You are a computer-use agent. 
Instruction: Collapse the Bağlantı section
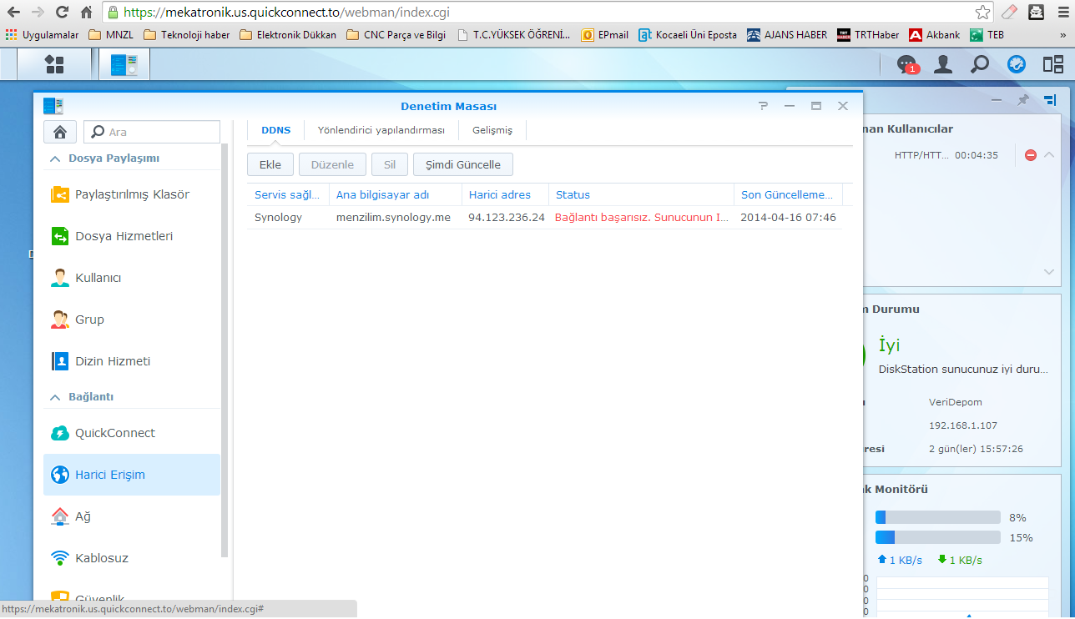pyautogui.click(x=55, y=397)
